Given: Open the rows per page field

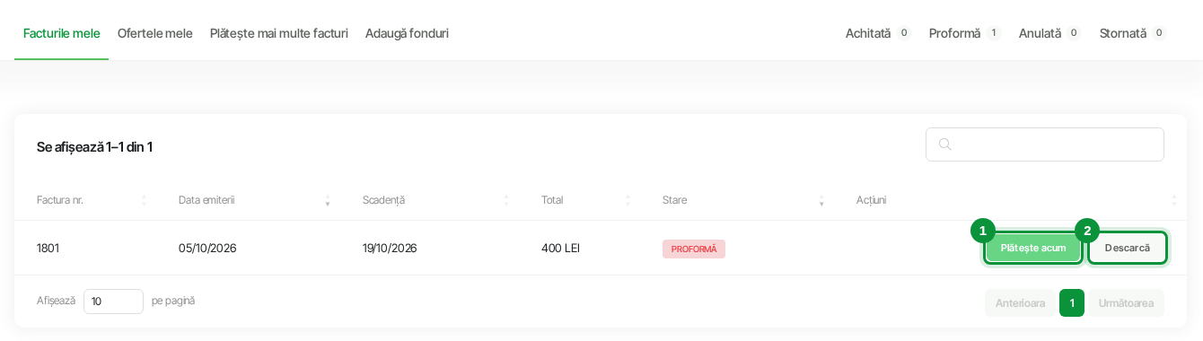Looking at the screenshot, I should [x=113, y=302].
